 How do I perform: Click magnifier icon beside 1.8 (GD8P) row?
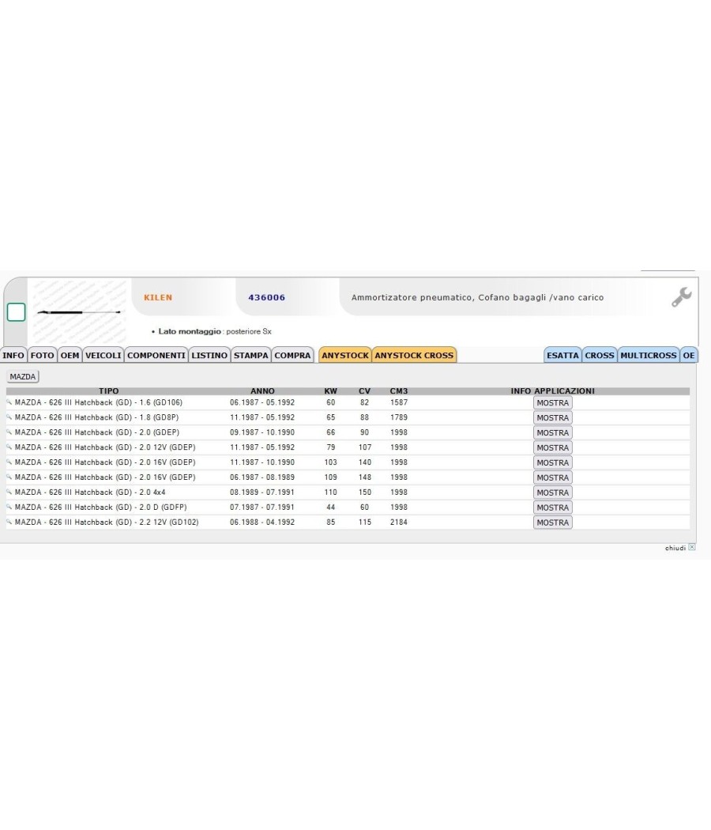9,417
